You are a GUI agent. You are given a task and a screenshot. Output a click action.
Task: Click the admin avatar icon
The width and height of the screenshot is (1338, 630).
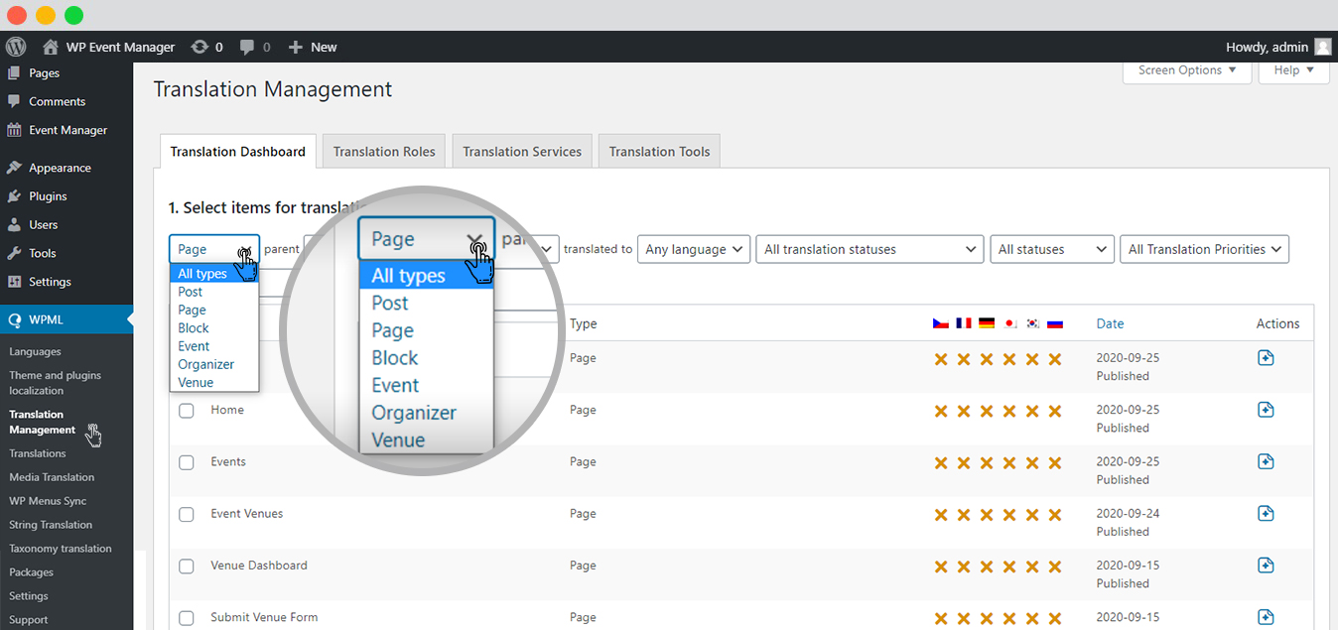(x=1322, y=47)
